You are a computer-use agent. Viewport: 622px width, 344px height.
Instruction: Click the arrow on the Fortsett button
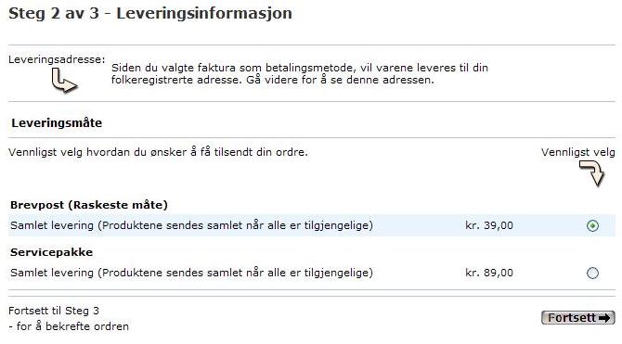pyautogui.click(x=604, y=318)
